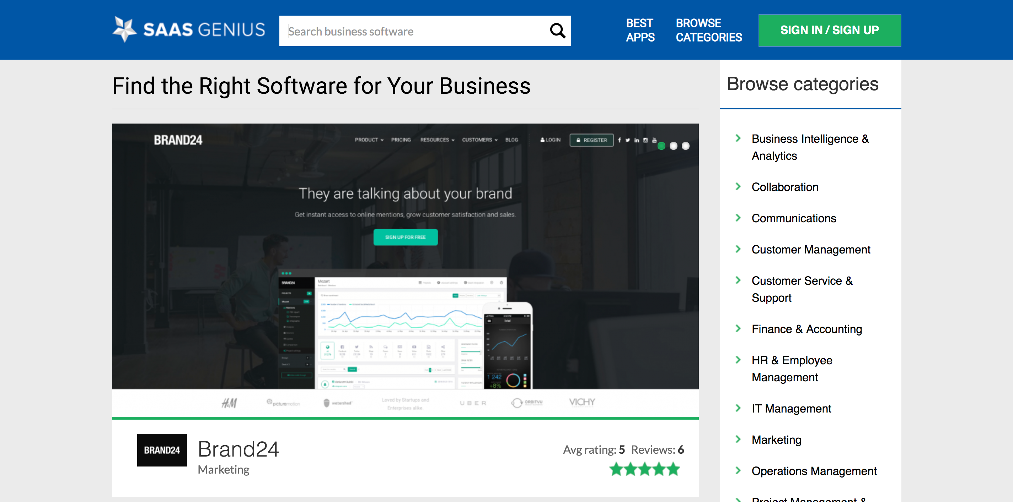
Task: Click chevron beside sidebar Marketing
Action: [738, 440]
